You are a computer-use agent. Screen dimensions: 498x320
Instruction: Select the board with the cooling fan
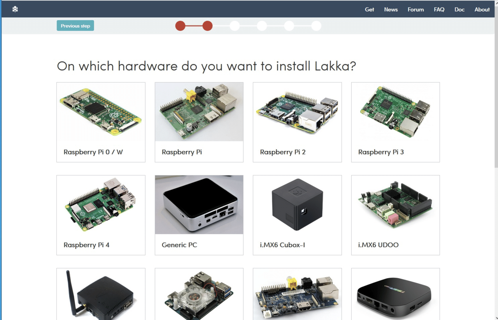(x=199, y=294)
